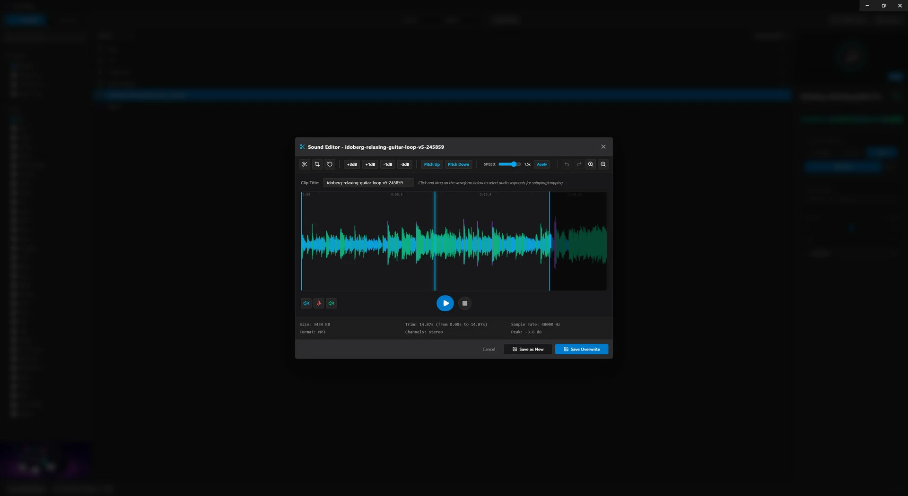
Task: Toggle the green speaker output button
Action: tap(332, 303)
